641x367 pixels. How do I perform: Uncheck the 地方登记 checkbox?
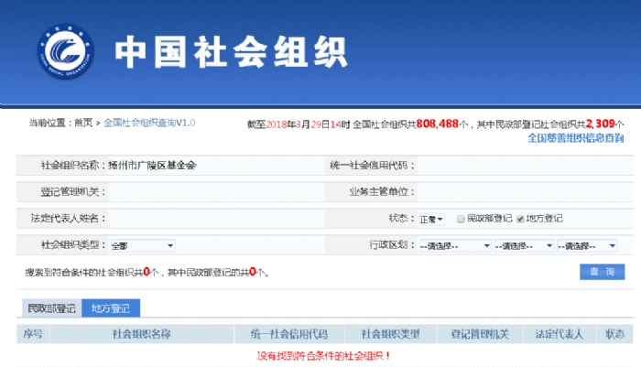pyautogui.click(x=520, y=219)
